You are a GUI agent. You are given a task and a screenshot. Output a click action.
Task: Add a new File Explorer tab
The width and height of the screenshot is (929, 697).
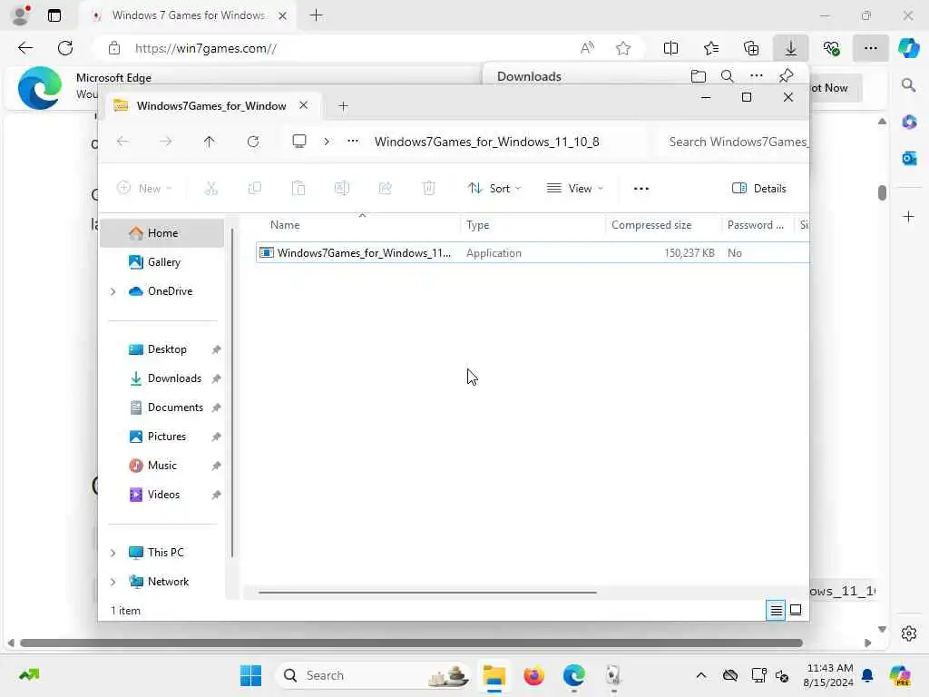pos(343,106)
